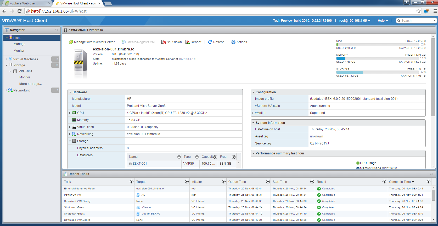The image size is (438, 226).
Task: Collapse the Storage tree node in Navigator
Action: click(x=7, y=65)
